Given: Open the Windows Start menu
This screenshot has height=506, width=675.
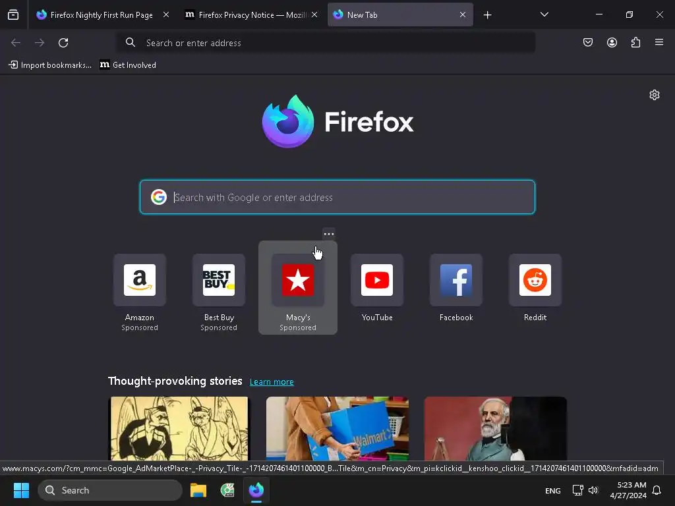Looking at the screenshot, I should click(x=21, y=490).
